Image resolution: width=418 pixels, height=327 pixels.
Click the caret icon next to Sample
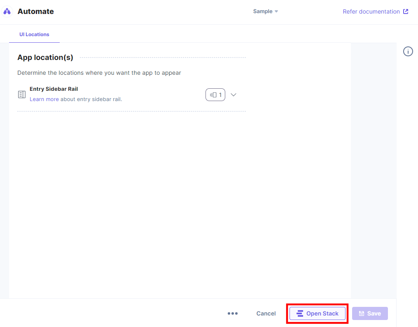click(277, 12)
